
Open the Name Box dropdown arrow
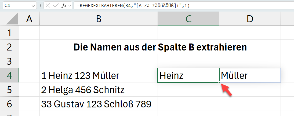click(33, 6)
